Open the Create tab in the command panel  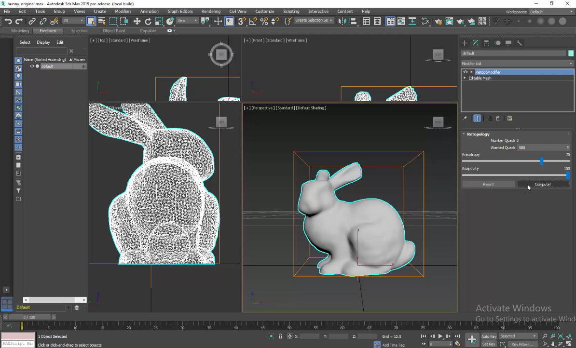[464, 43]
